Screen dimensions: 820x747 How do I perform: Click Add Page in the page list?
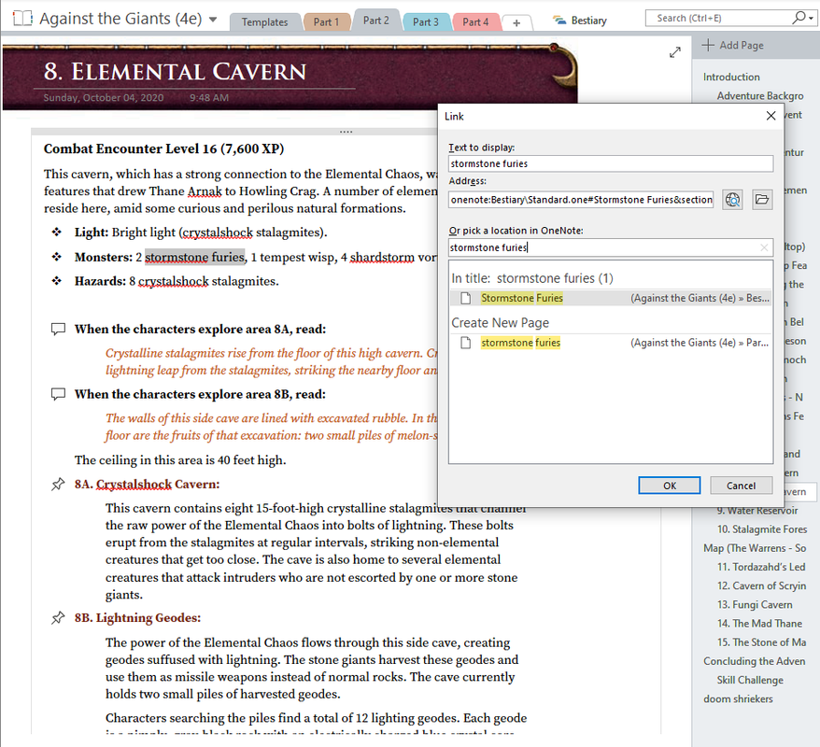coord(733,46)
